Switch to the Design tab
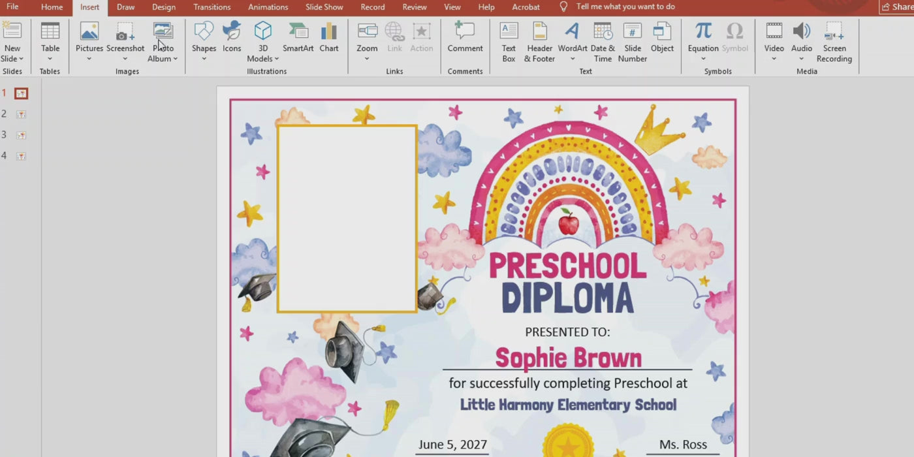 [163, 7]
